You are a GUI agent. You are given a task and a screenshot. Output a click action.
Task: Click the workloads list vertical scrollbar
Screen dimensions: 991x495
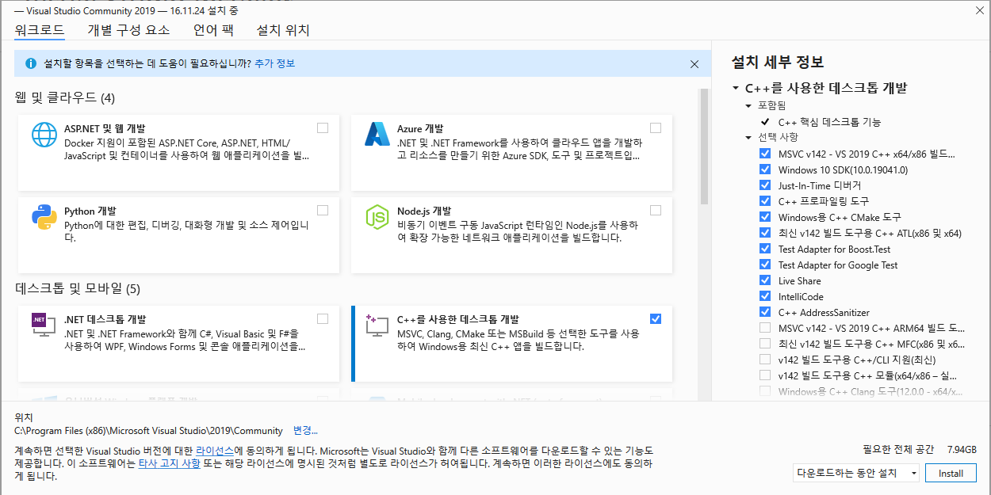[702, 147]
